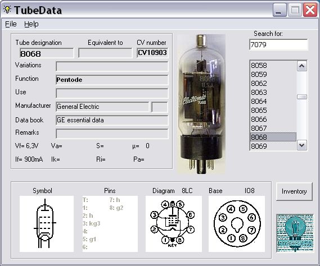Close the TubeData window

click(310, 10)
